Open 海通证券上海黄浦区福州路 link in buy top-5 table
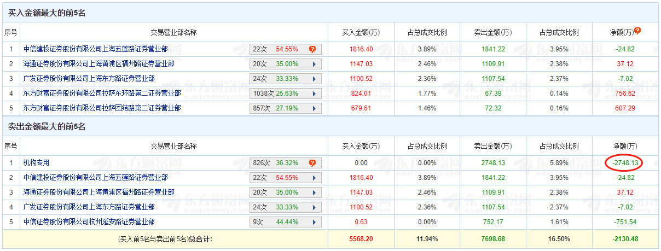This screenshot has width=661, height=251. tap(99, 64)
